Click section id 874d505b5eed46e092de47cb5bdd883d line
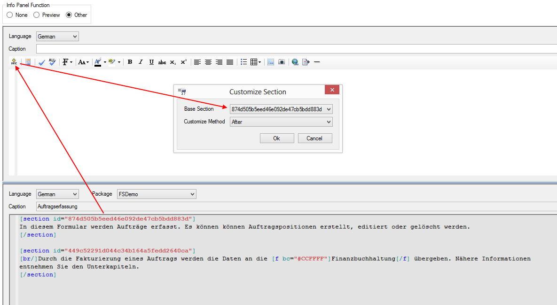 click(108, 219)
